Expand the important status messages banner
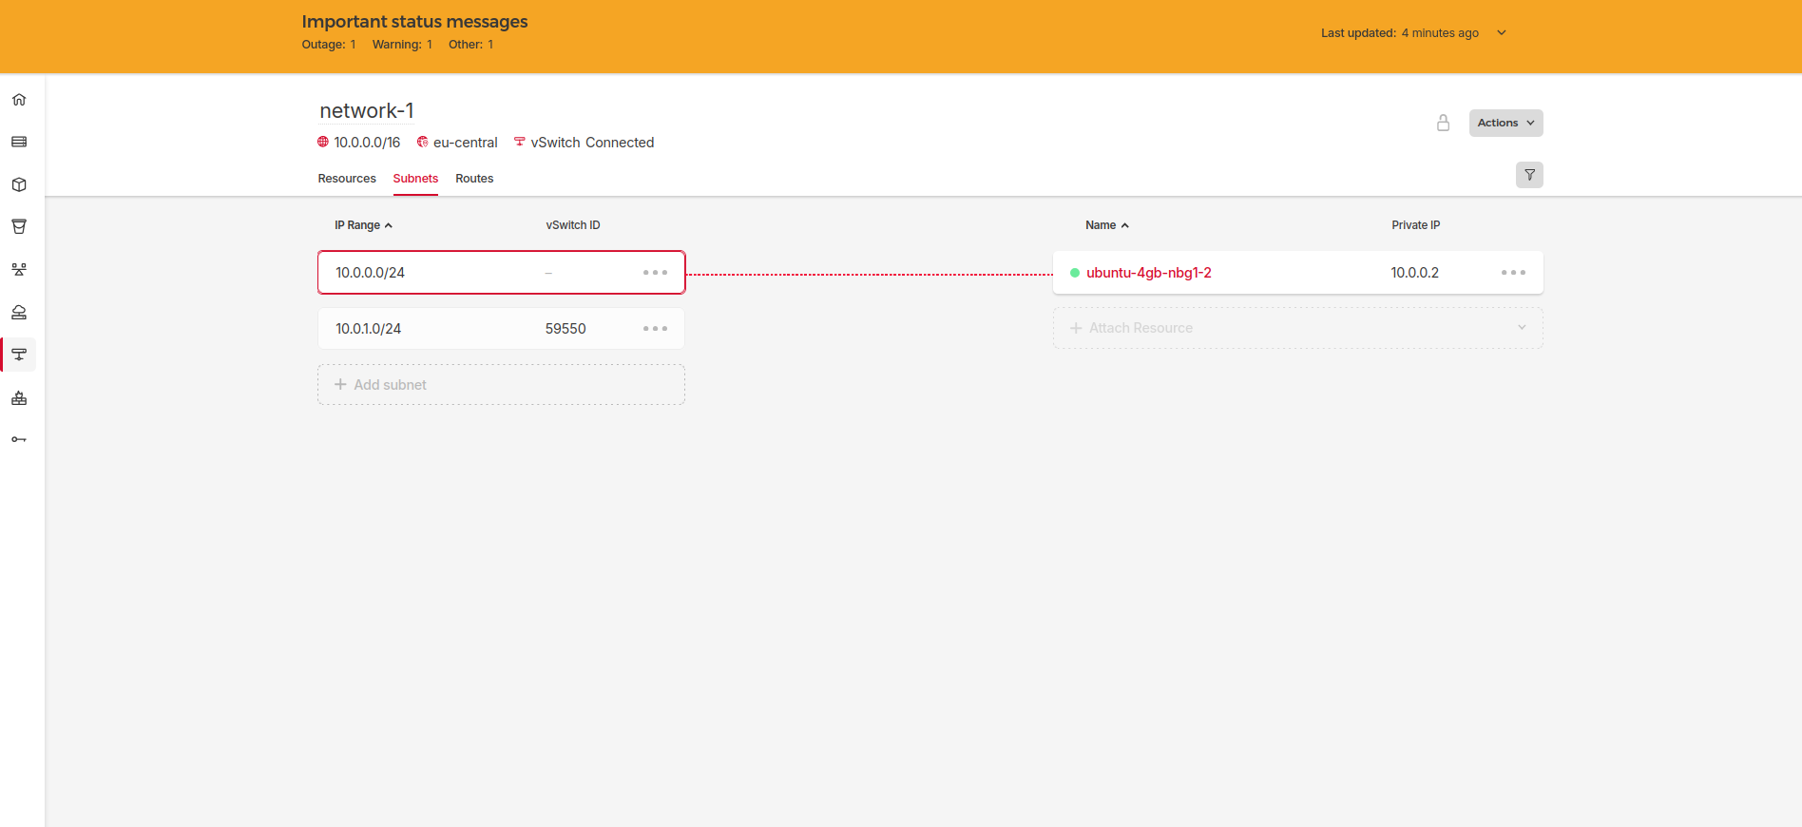 (x=1502, y=33)
